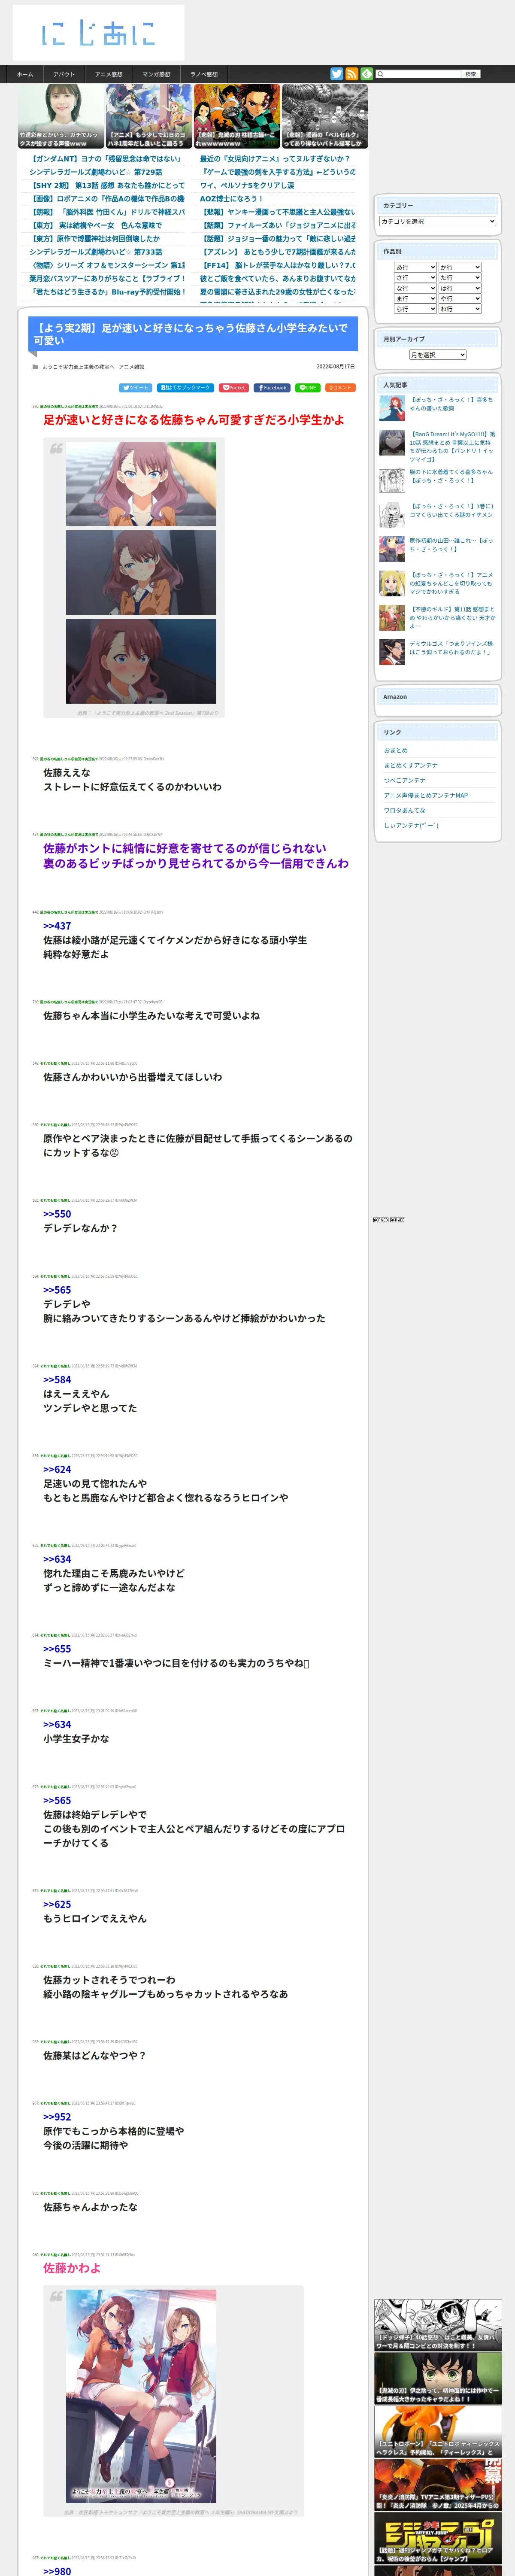Click the にじあに site logo
This screenshot has height=2576, width=515.
tap(98, 33)
